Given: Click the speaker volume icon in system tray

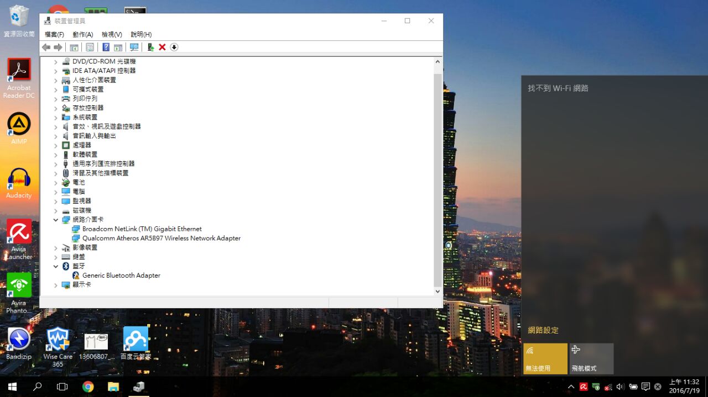Looking at the screenshot, I should (620, 387).
